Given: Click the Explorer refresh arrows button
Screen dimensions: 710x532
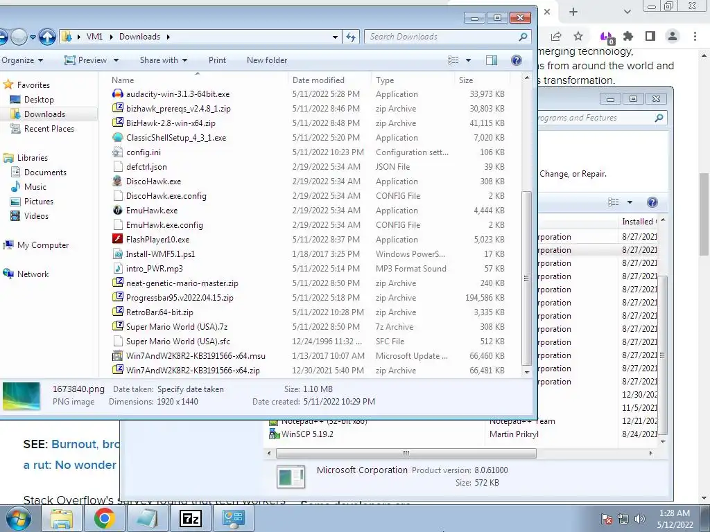Looking at the screenshot, I should pos(351,37).
